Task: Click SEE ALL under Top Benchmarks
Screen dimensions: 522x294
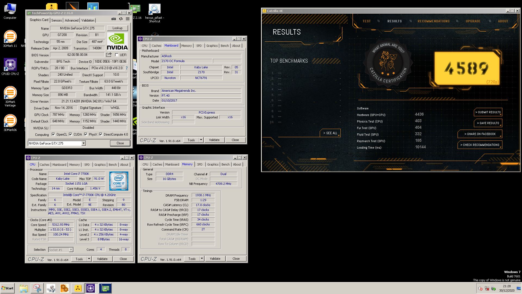Action: (x=330, y=133)
